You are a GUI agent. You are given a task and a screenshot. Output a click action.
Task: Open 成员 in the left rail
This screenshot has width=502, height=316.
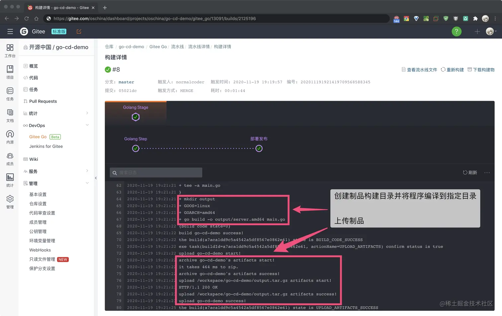tap(10, 158)
